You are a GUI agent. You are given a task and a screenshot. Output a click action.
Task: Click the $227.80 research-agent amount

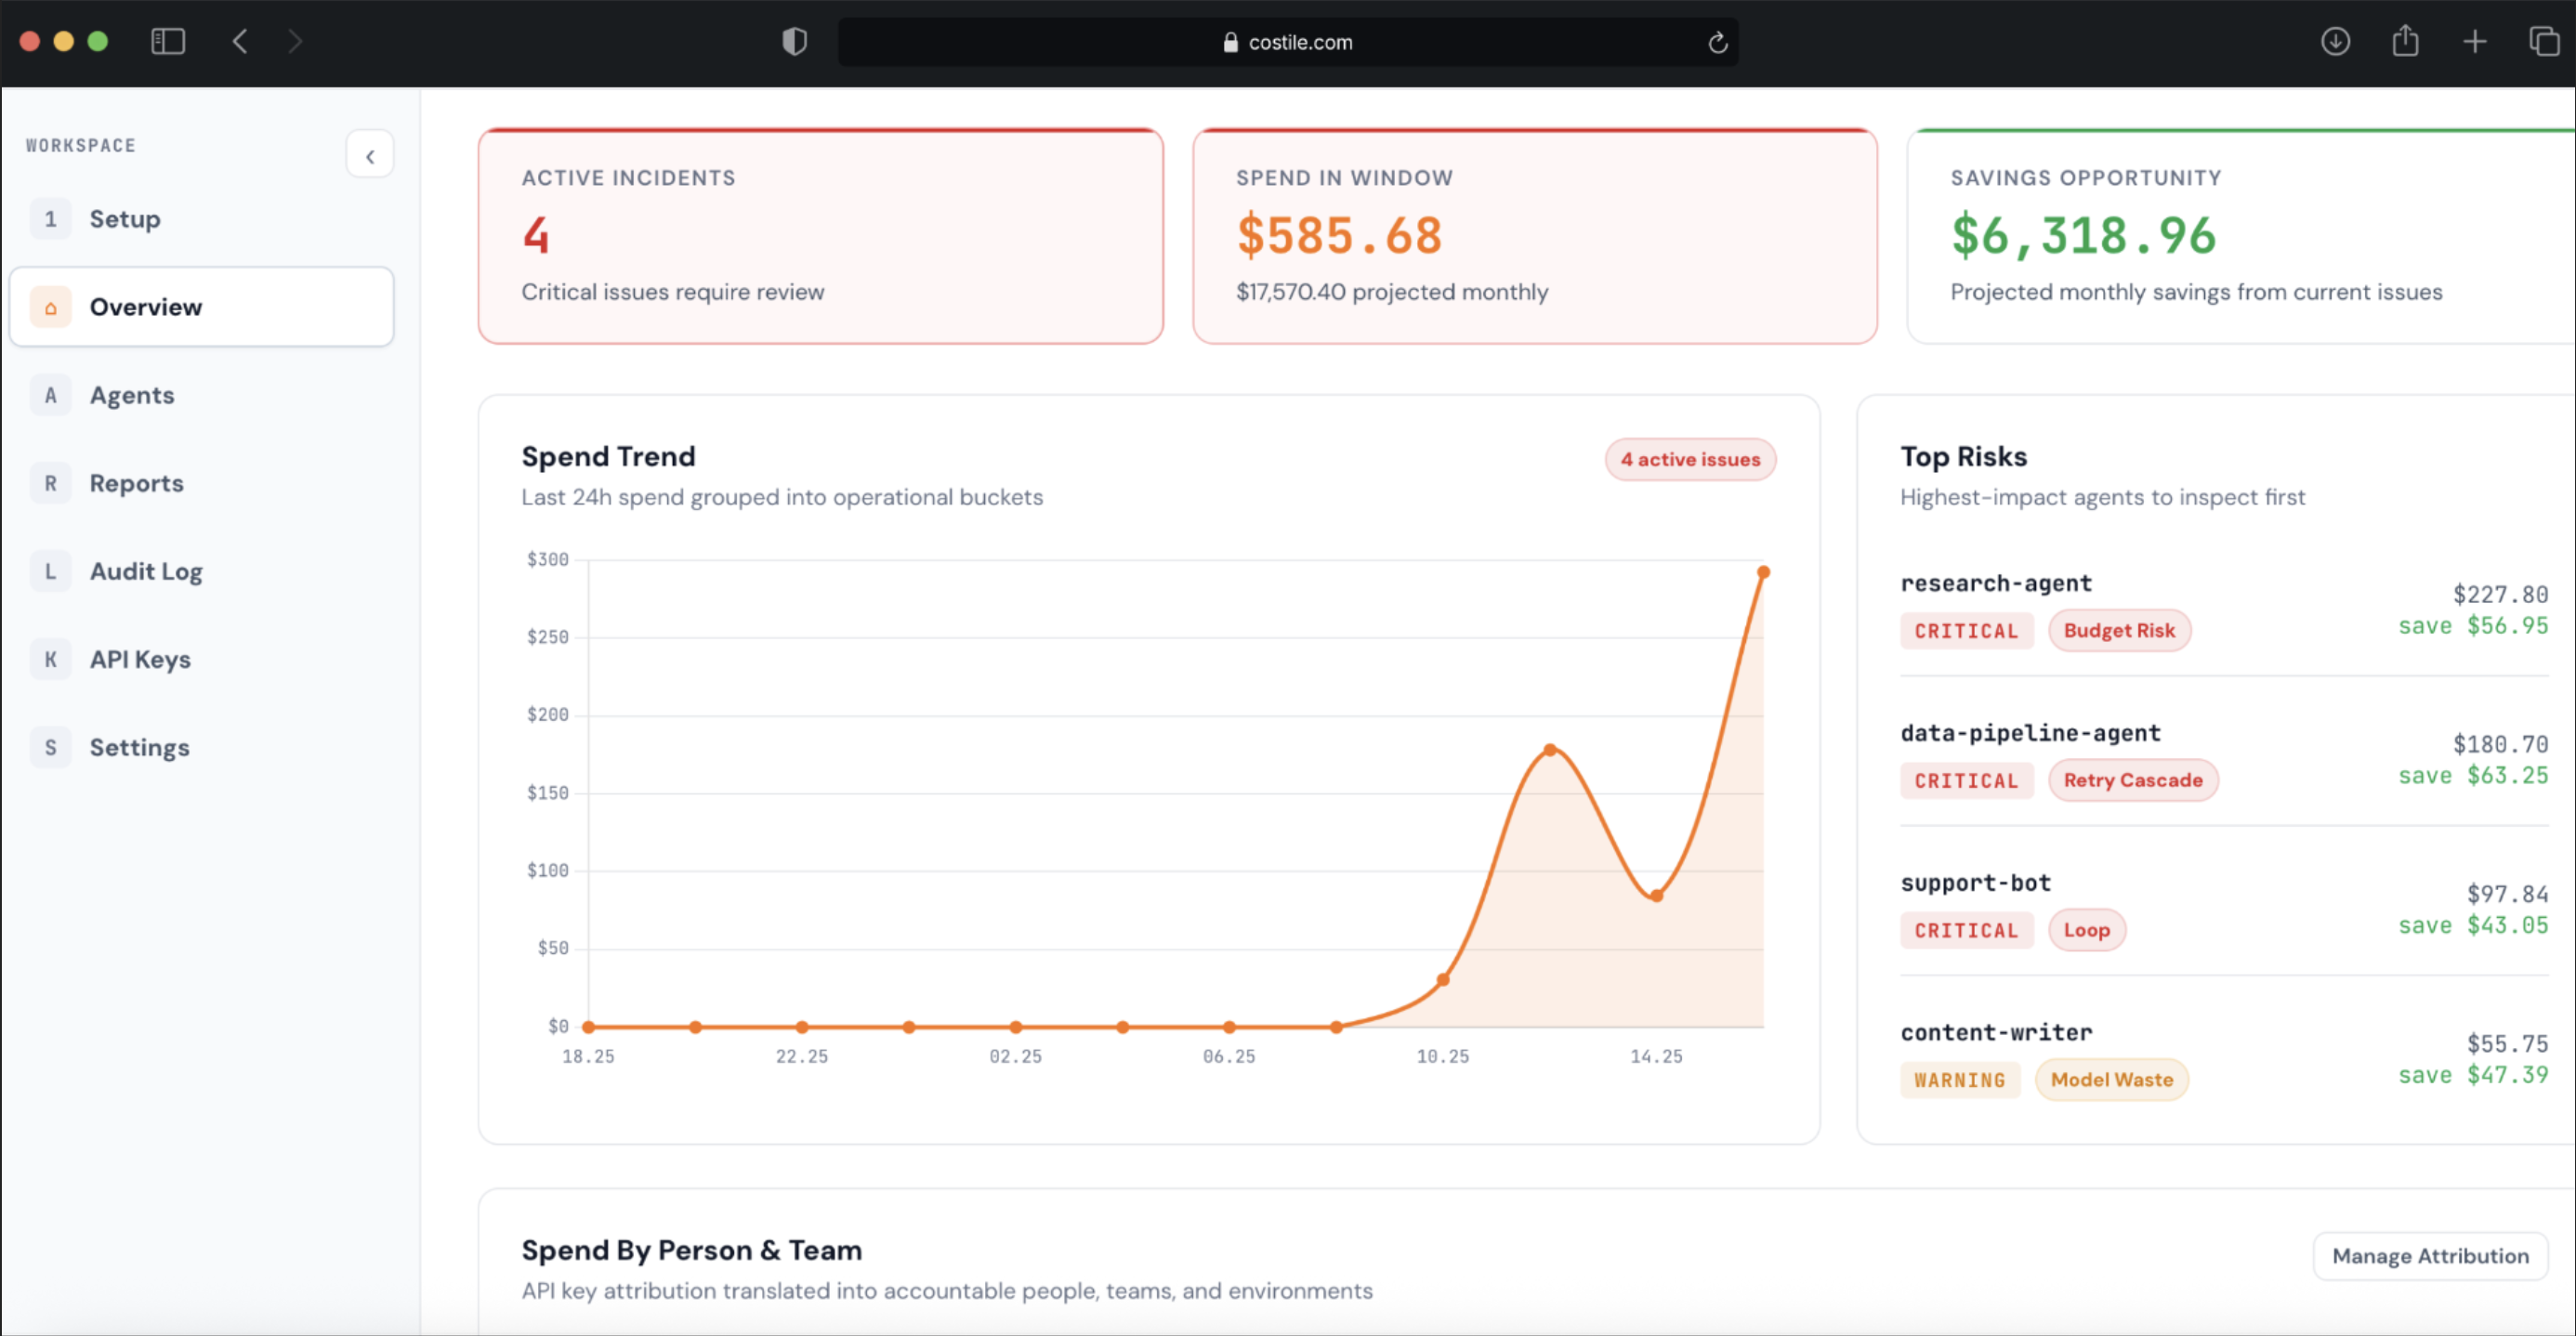pos(2500,595)
